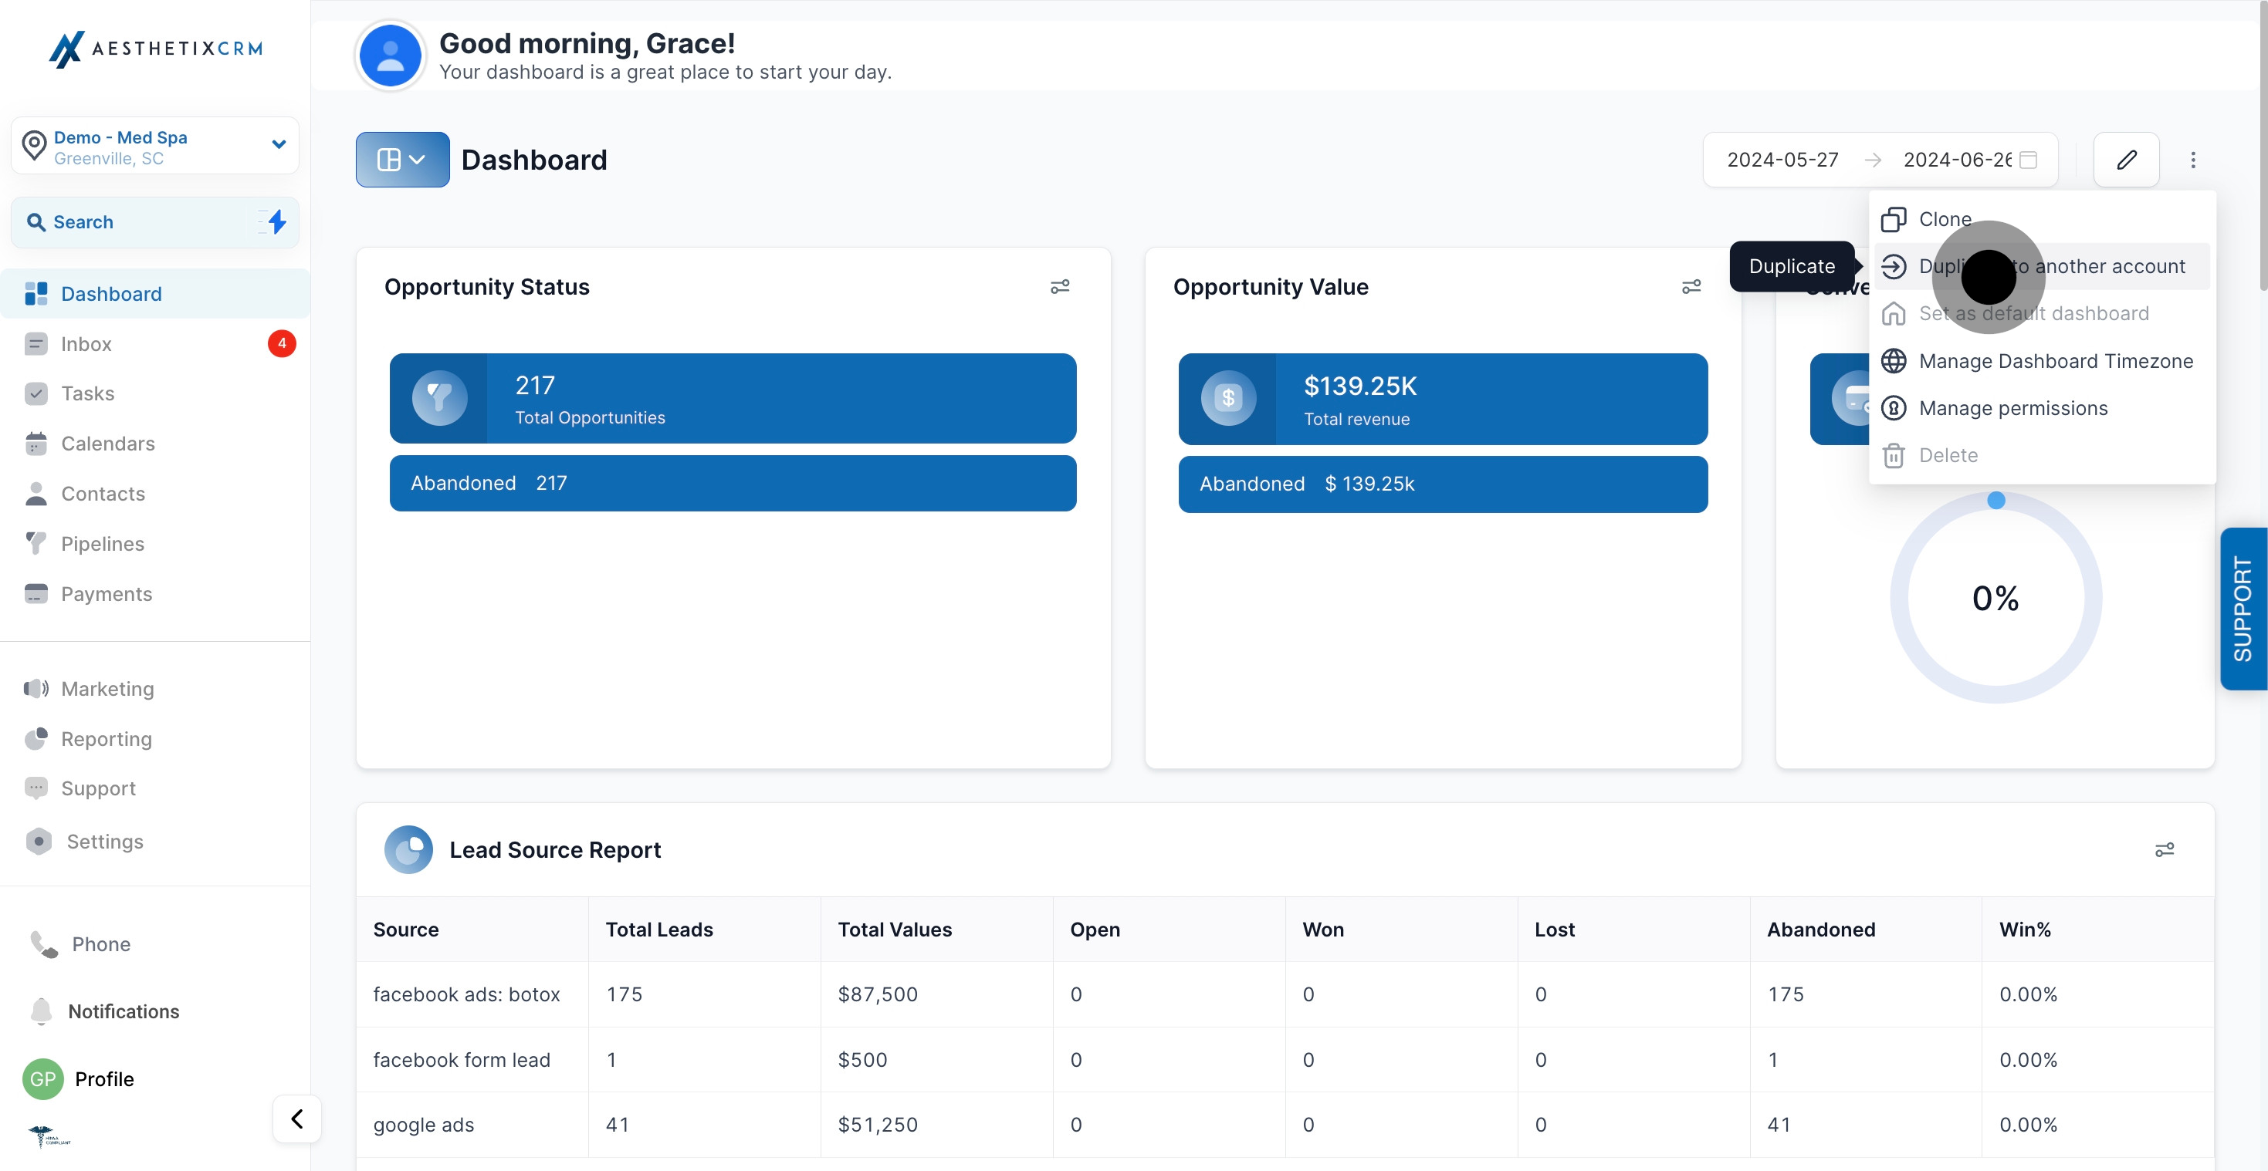Click the quick actions lightning bolt icon
The width and height of the screenshot is (2268, 1171).
click(x=276, y=221)
